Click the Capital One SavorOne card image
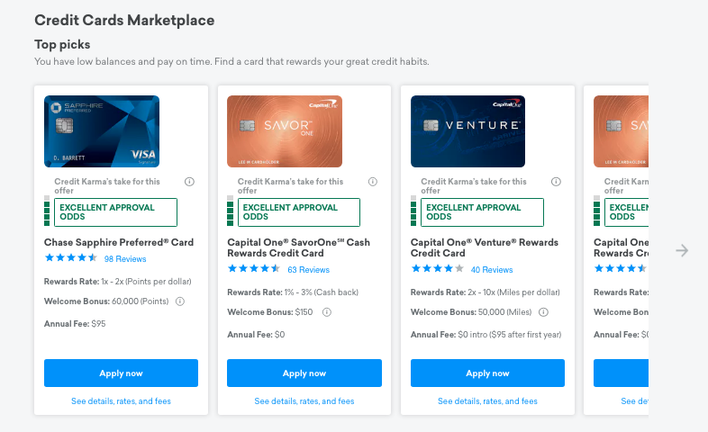Image resolution: width=708 pixels, height=432 pixels. tap(285, 131)
